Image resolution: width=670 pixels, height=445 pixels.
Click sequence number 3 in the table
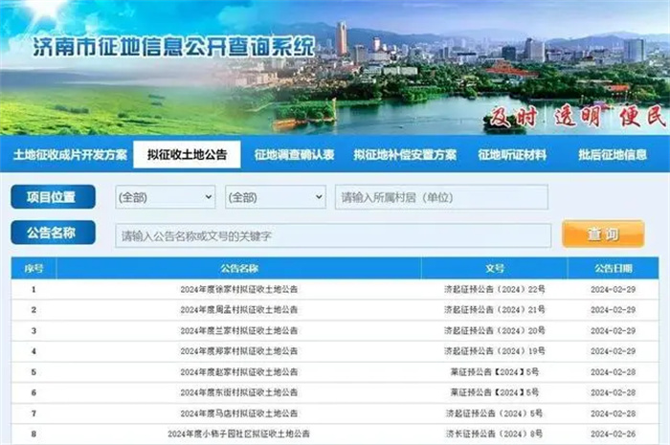point(33,330)
